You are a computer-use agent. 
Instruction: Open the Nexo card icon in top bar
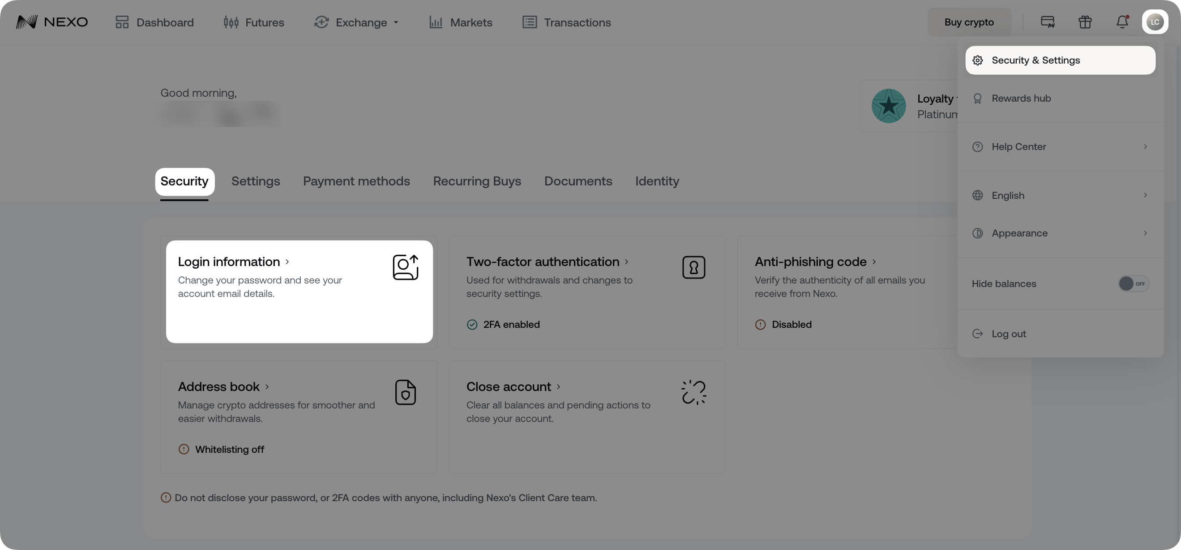tap(1048, 21)
